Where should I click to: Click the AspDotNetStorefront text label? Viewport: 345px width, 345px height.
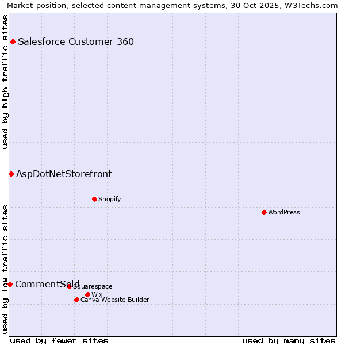(x=64, y=174)
